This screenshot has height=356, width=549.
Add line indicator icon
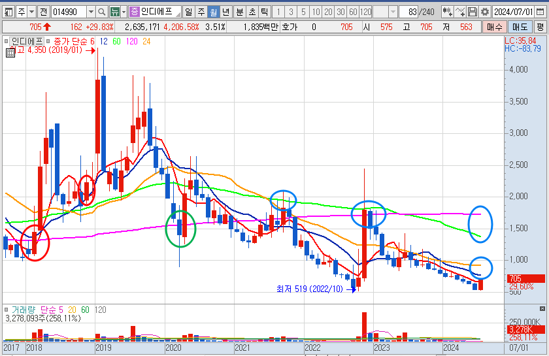point(460,12)
